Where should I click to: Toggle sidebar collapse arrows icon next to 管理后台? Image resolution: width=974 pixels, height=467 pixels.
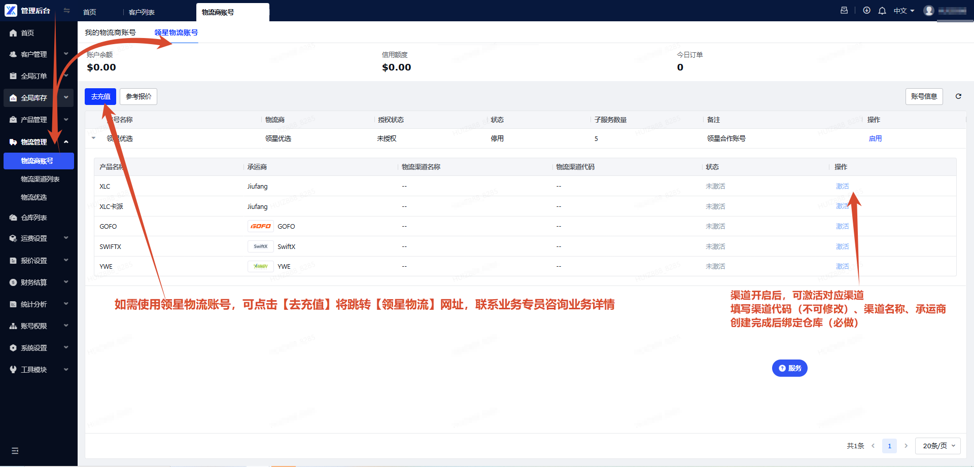coord(66,11)
